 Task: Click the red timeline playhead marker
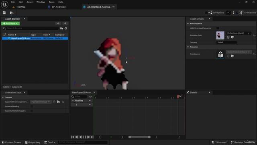[178, 96]
